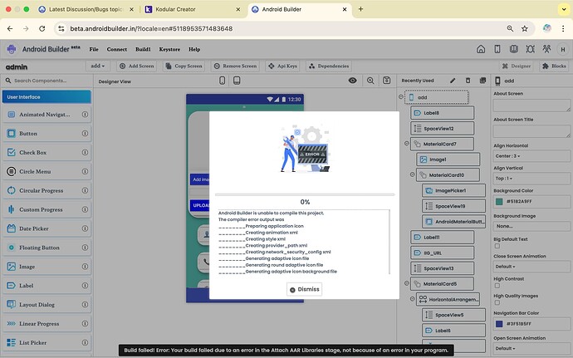Image resolution: width=573 pixels, height=358 pixels.
Task: Show info for the Date Picker component
Action: (x=85, y=228)
